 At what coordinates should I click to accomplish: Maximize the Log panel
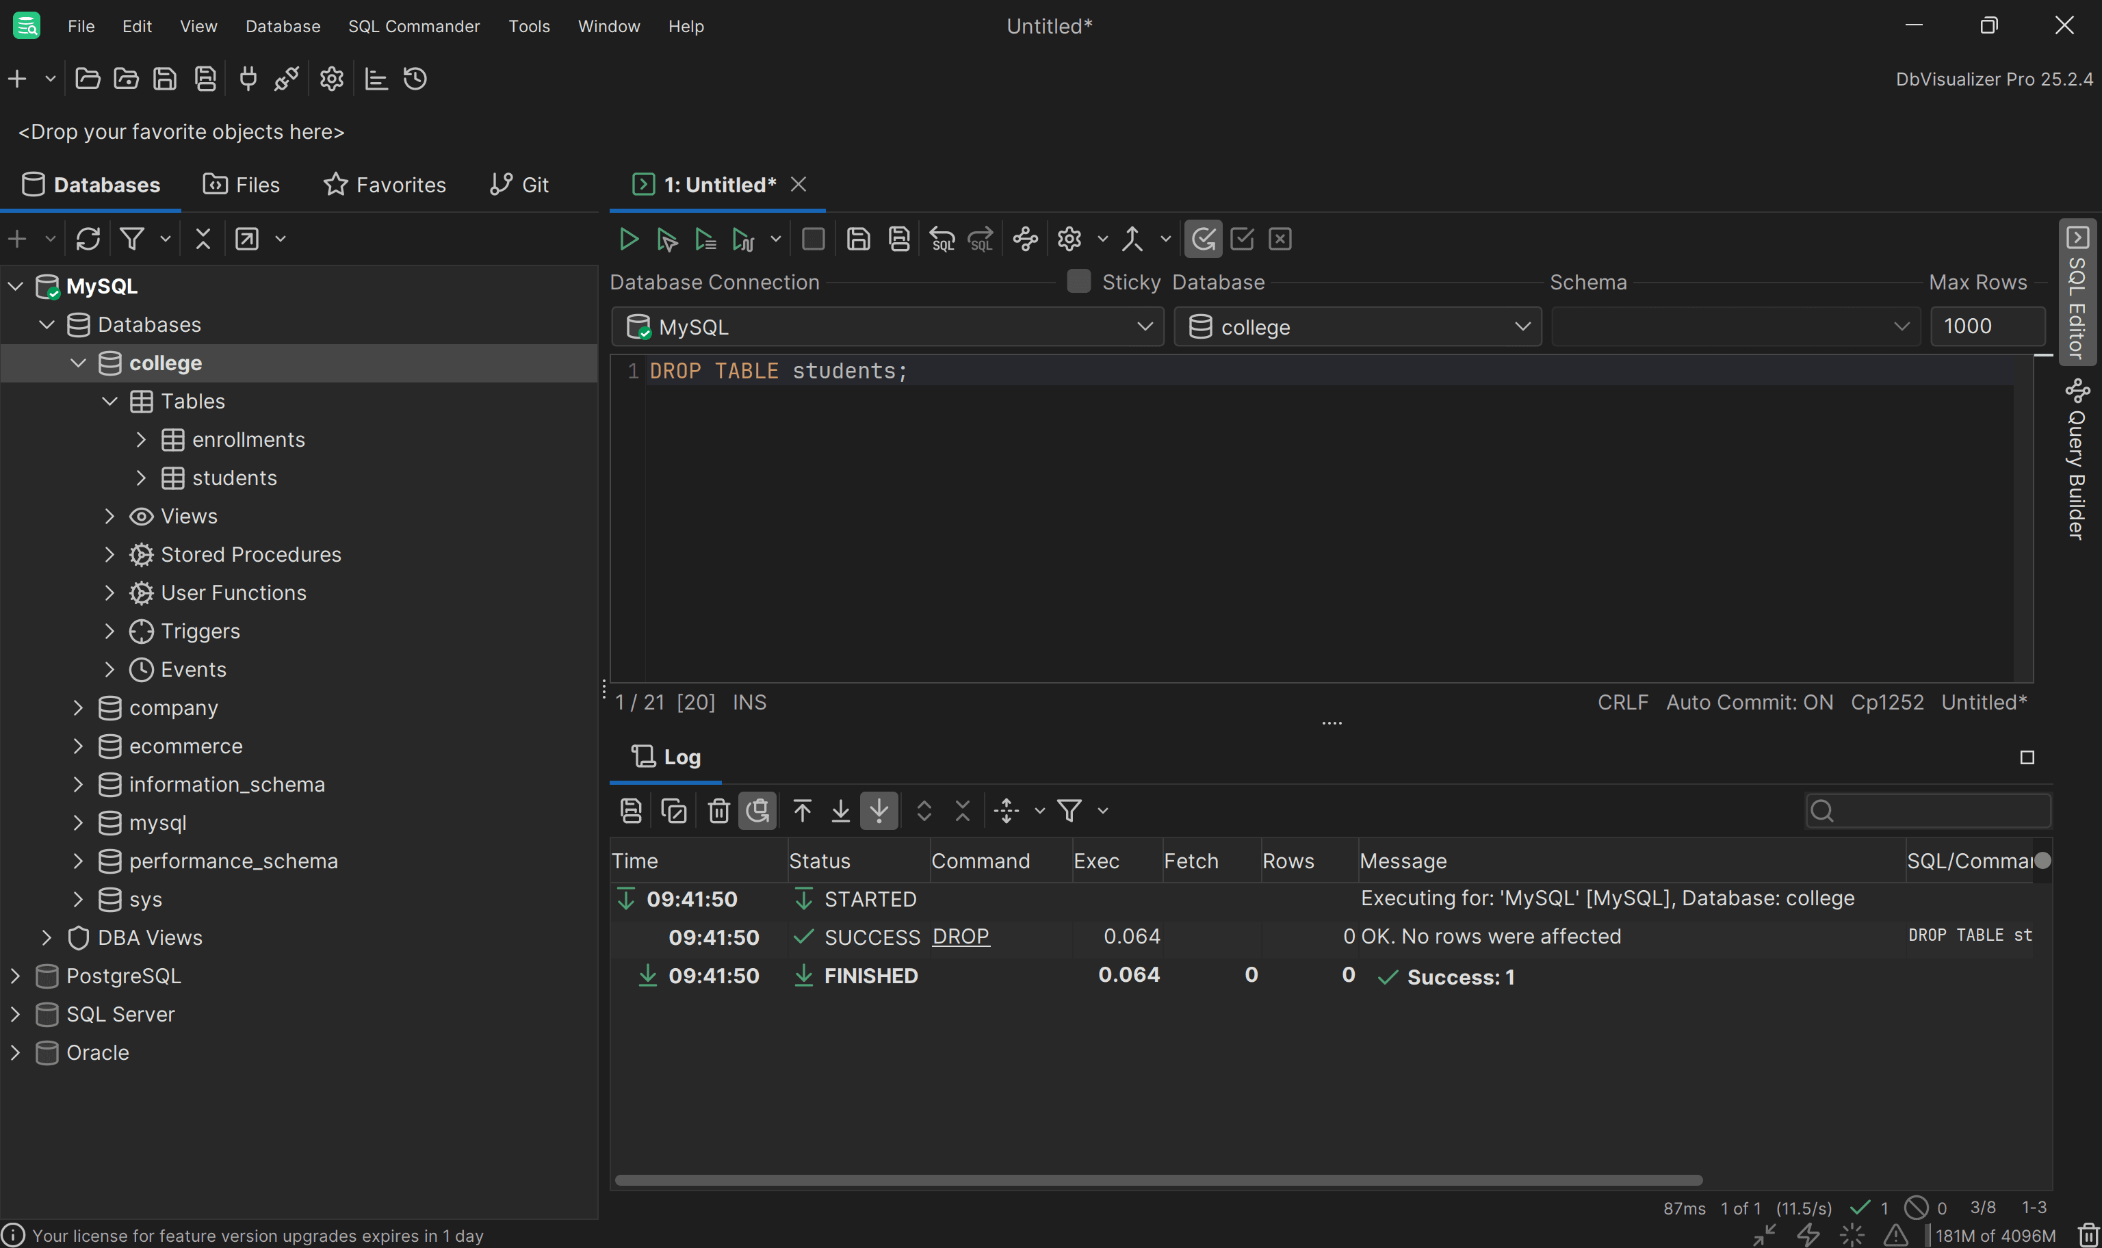point(2026,757)
